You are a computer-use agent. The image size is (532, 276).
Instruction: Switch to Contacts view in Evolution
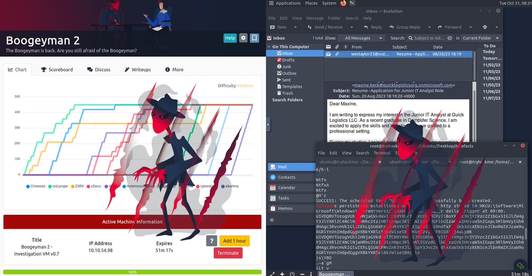click(x=292, y=177)
